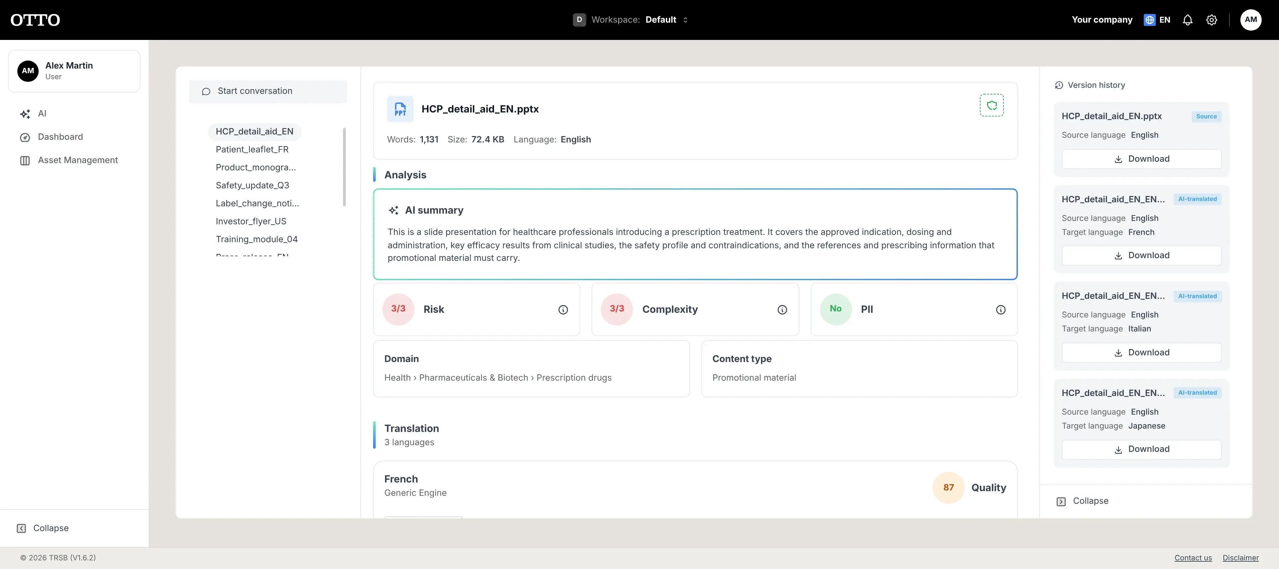The width and height of the screenshot is (1279, 569).
Task: Click AI-translated tag on Italian version
Action: (1197, 296)
